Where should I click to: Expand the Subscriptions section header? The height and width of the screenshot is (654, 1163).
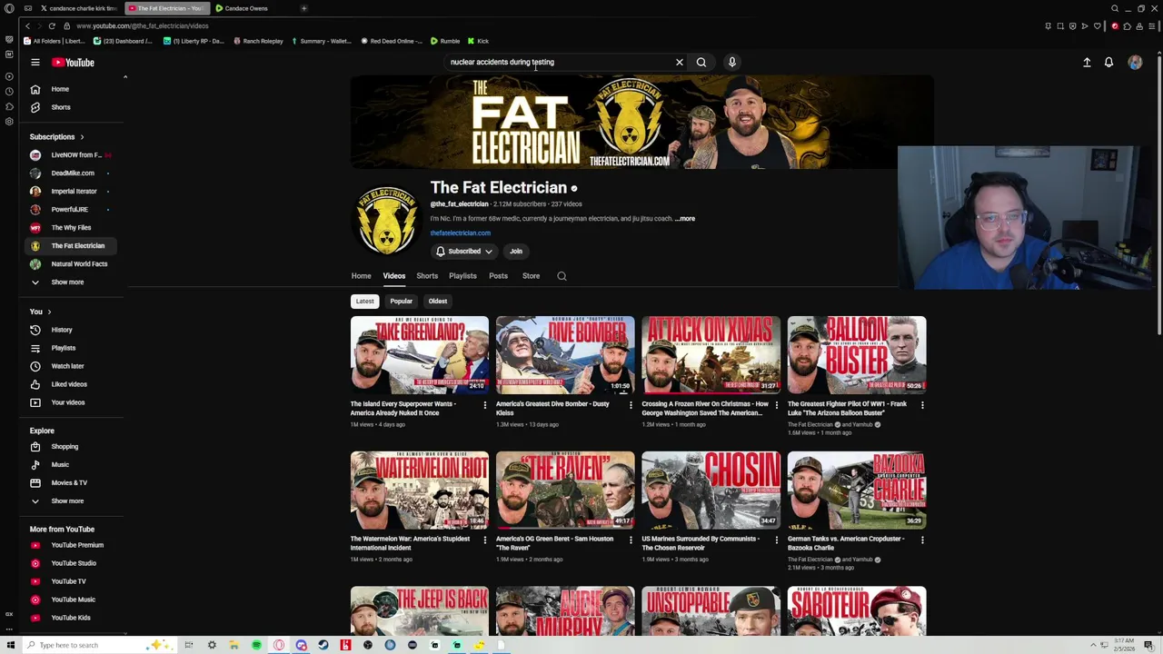coord(56,137)
